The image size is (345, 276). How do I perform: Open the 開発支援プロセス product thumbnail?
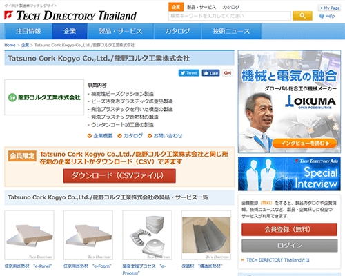(x=147, y=235)
